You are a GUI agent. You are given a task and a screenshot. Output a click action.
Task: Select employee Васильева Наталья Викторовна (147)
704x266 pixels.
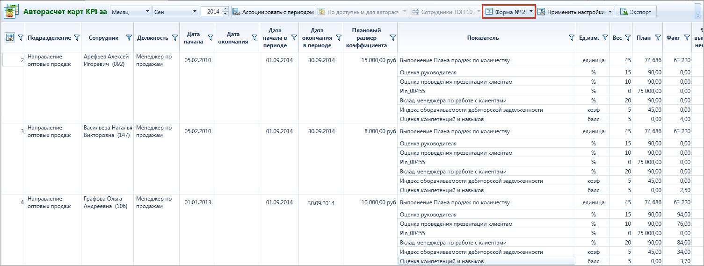pos(108,131)
